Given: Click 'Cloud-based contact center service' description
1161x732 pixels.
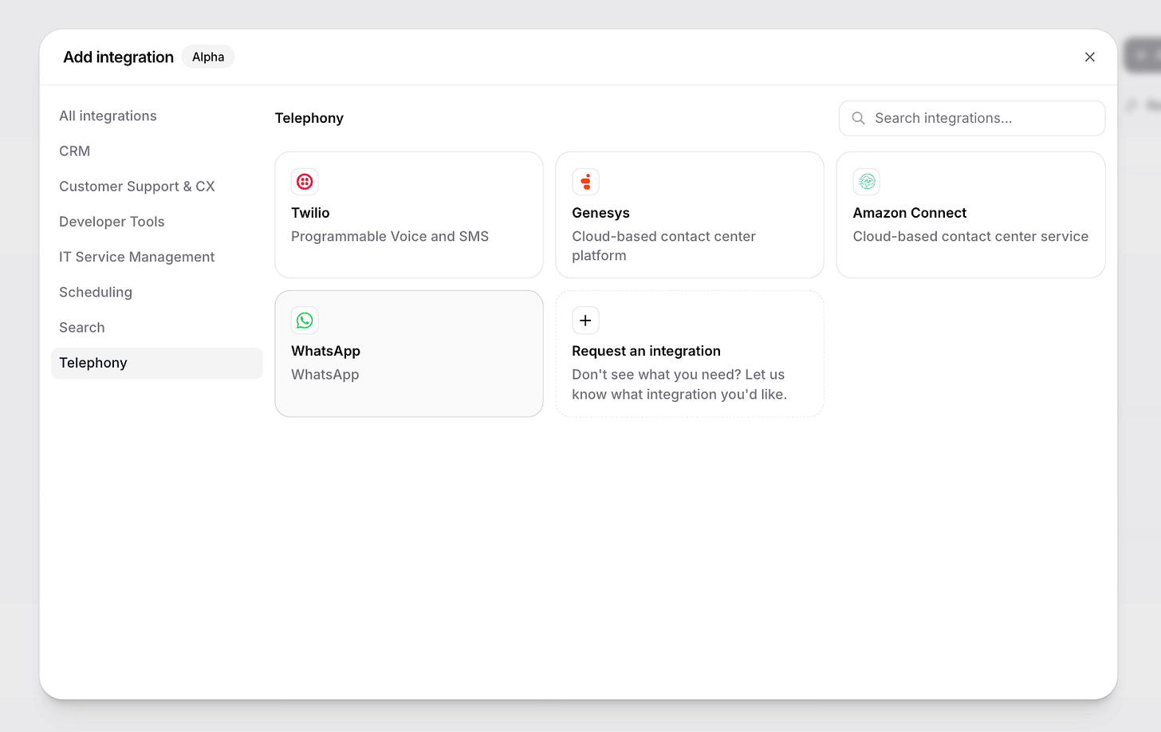Looking at the screenshot, I should click(970, 237).
